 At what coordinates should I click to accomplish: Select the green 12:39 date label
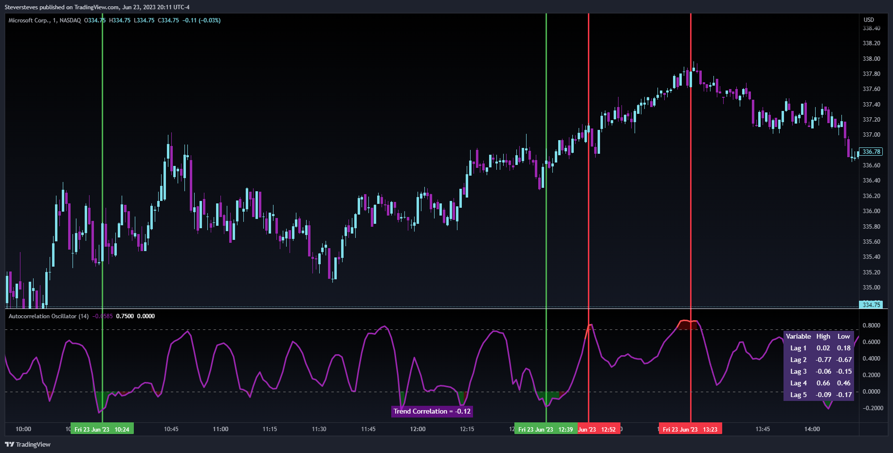point(546,429)
